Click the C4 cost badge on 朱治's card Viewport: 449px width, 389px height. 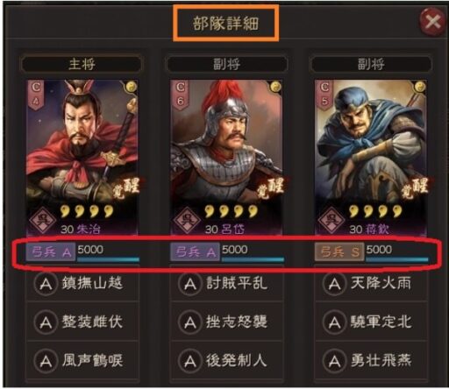36,95
